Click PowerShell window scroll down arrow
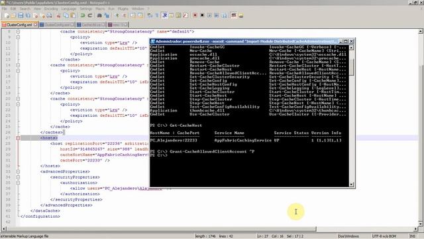The width and height of the screenshot is (424, 239). pos(352,185)
